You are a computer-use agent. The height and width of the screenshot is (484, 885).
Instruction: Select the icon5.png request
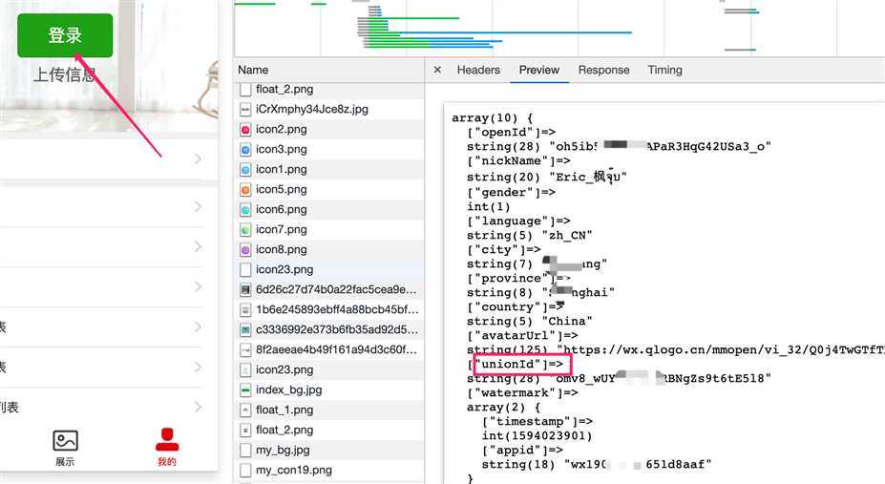pyautogui.click(x=329, y=190)
